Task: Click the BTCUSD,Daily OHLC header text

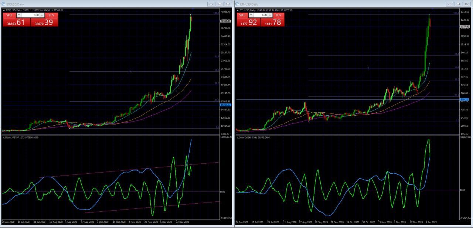Action: [x=34, y=10]
